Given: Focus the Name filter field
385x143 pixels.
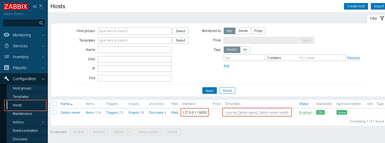Looking at the screenshot, I should (135, 50).
